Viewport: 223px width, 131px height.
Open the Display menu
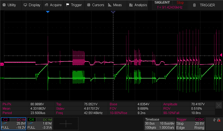click(x=32, y=5)
